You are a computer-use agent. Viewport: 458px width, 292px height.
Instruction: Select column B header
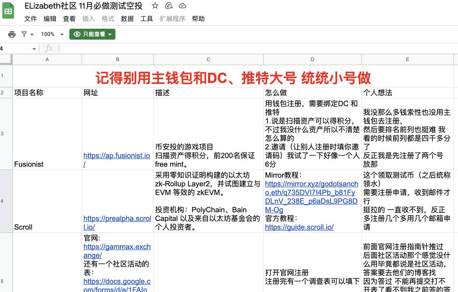(x=118, y=59)
